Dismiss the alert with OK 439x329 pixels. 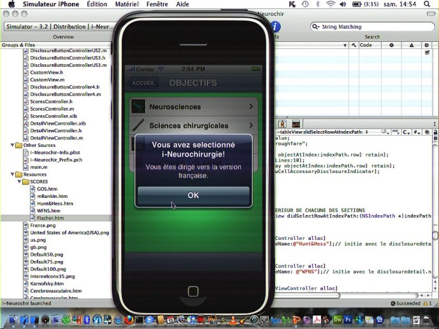(x=194, y=195)
